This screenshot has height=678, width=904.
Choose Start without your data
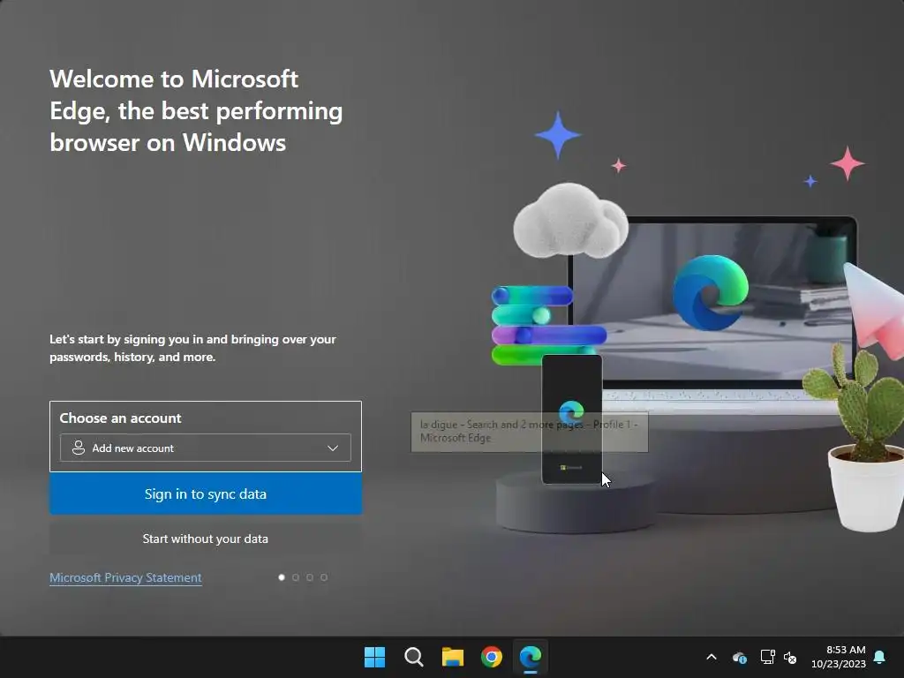coord(206,539)
